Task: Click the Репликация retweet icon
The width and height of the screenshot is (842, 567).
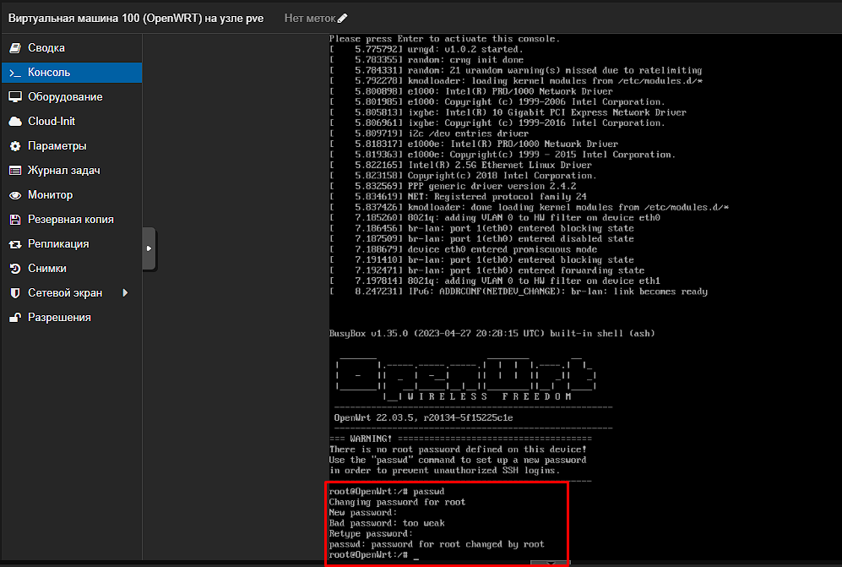Action: click(15, 244)
